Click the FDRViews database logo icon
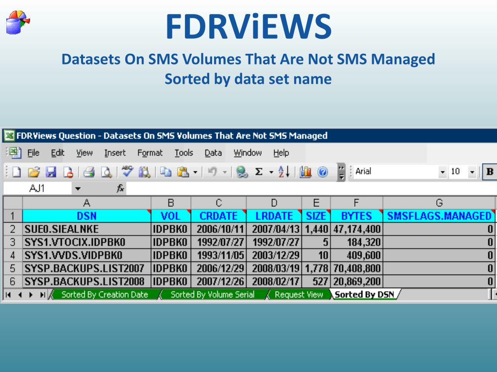 pyautogui.click(x=18, y=22)
